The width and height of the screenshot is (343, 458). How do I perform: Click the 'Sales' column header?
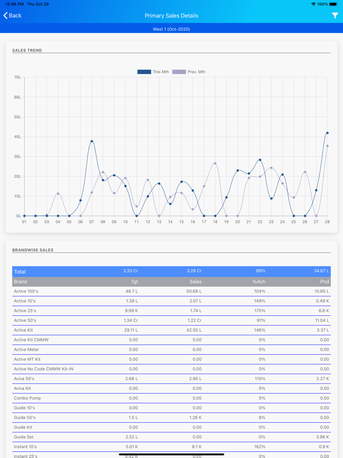pos(196,281)
